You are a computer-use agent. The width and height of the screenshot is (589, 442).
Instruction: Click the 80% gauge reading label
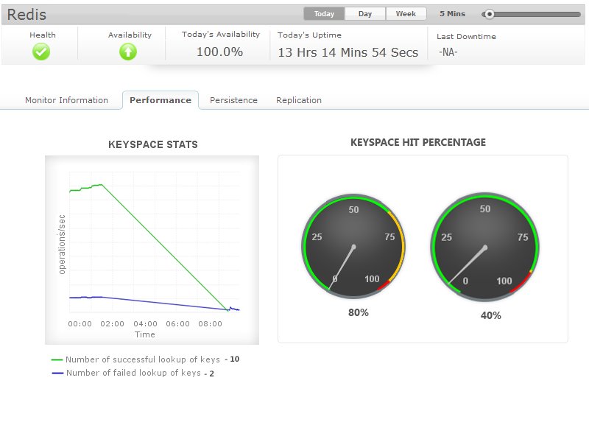coord(359,312)
